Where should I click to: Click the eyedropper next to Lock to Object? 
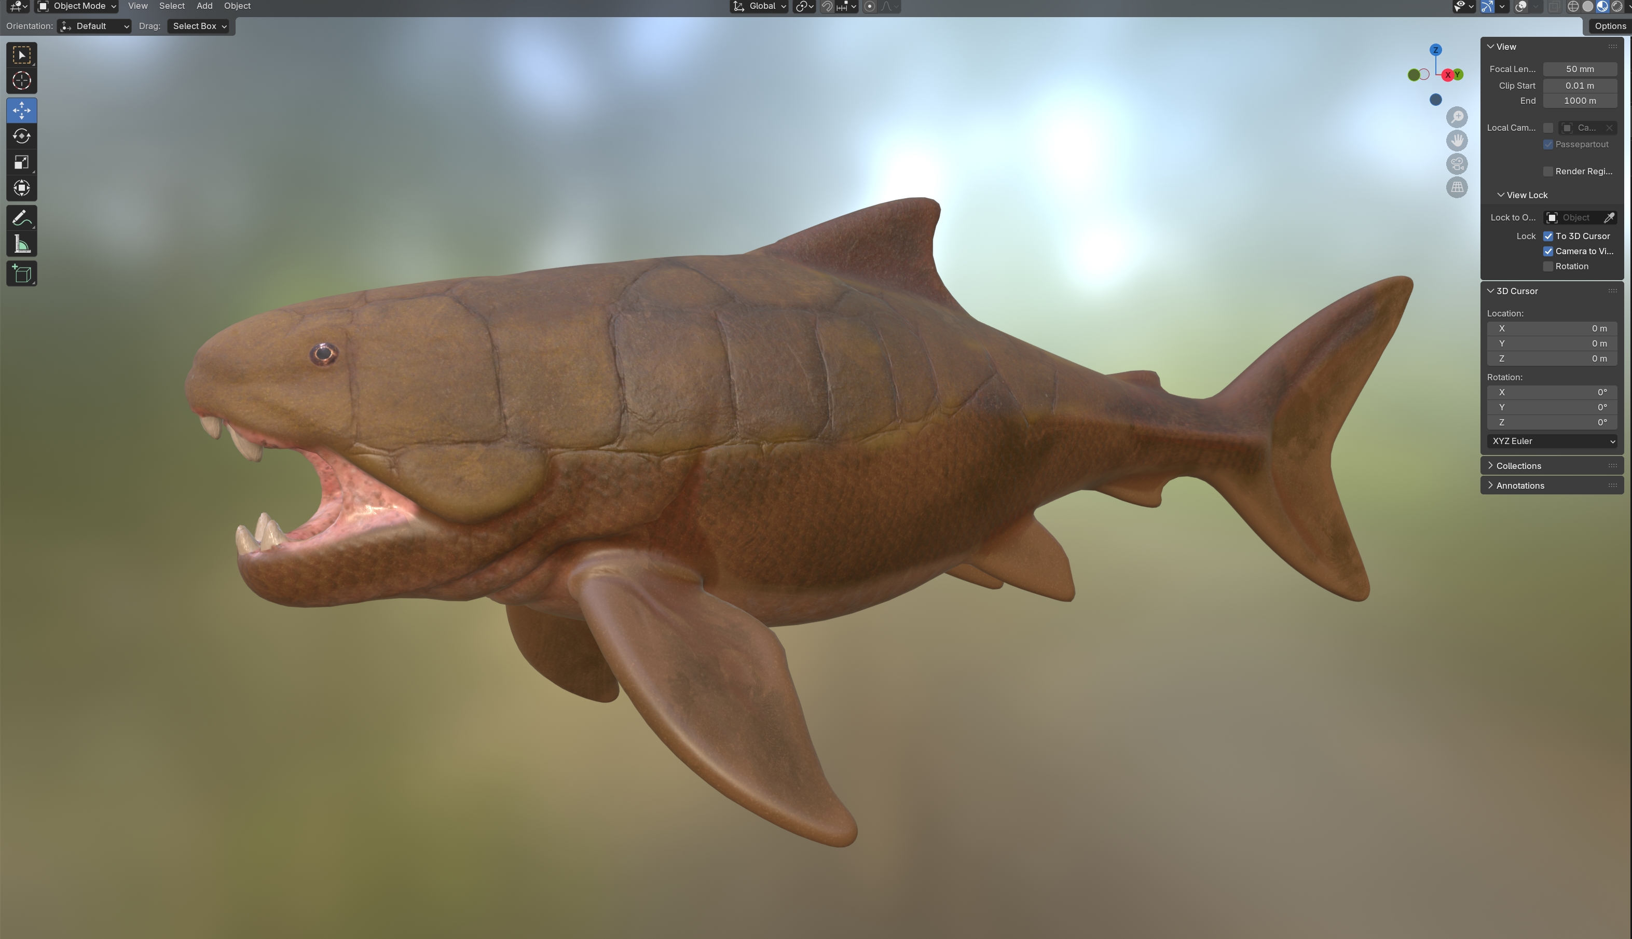click(x=1609, y=217)
